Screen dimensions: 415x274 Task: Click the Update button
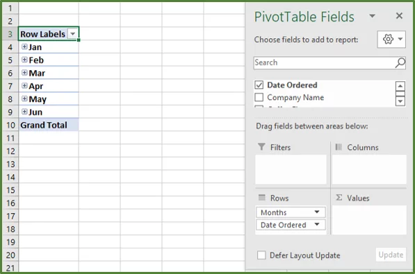coord(391,255)
